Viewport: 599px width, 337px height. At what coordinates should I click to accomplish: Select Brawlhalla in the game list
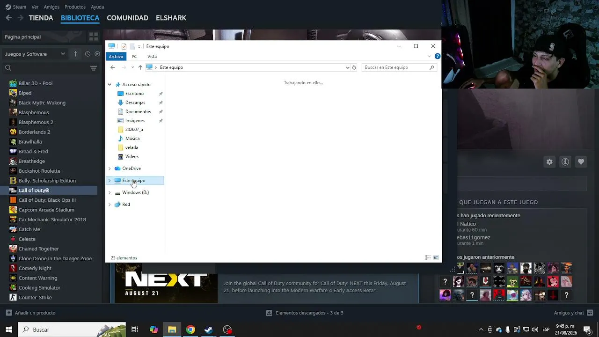30,142
